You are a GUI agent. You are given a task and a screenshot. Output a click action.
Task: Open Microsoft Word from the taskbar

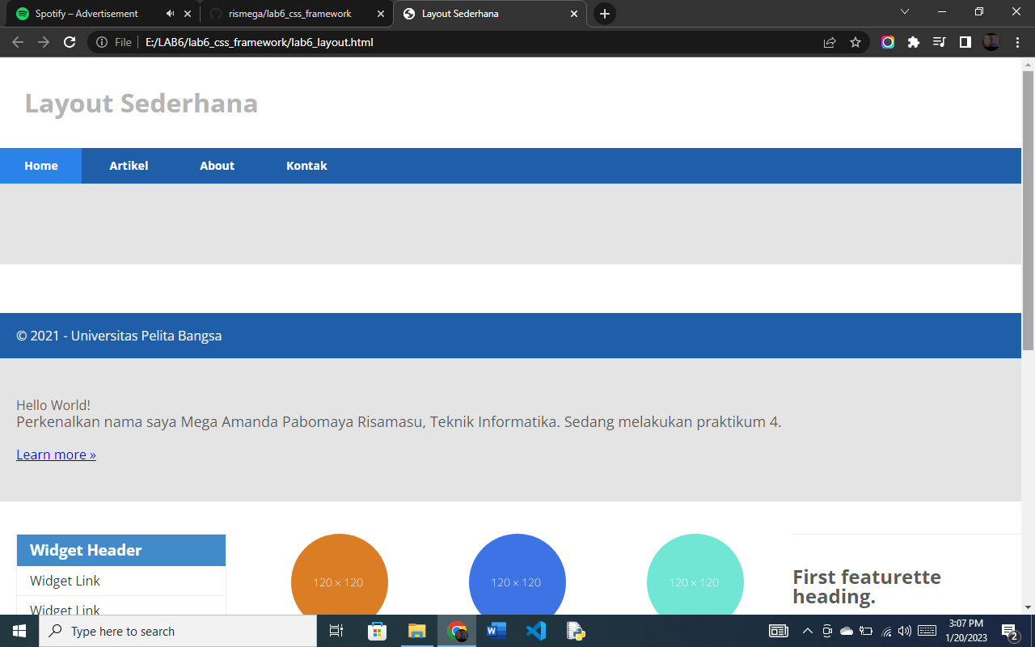tap(496, 631)
